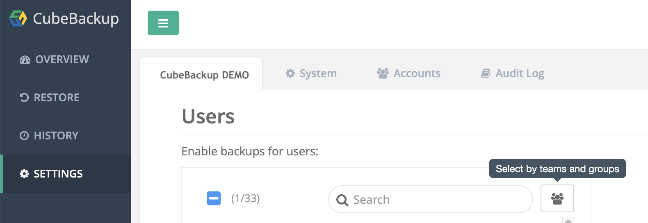This screenshot has height=223, width=648.
Task: Switch to the CubeBackup DEMO tab
Action: pyautogui.click(x=204, y=75)
